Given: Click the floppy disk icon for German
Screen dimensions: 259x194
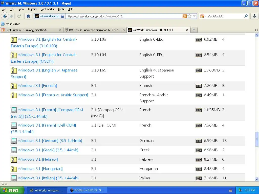Looking at the screenshot, I should point(14,141).
